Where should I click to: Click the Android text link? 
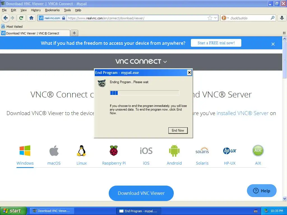tap(174, 163)
